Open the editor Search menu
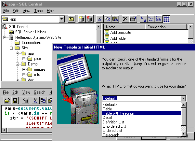The image size is (195, 141). (x=39, y=92)
